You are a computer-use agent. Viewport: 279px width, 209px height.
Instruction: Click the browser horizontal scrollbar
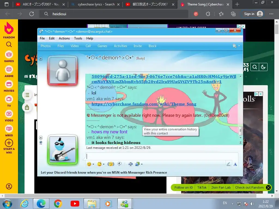pos(130,196)
